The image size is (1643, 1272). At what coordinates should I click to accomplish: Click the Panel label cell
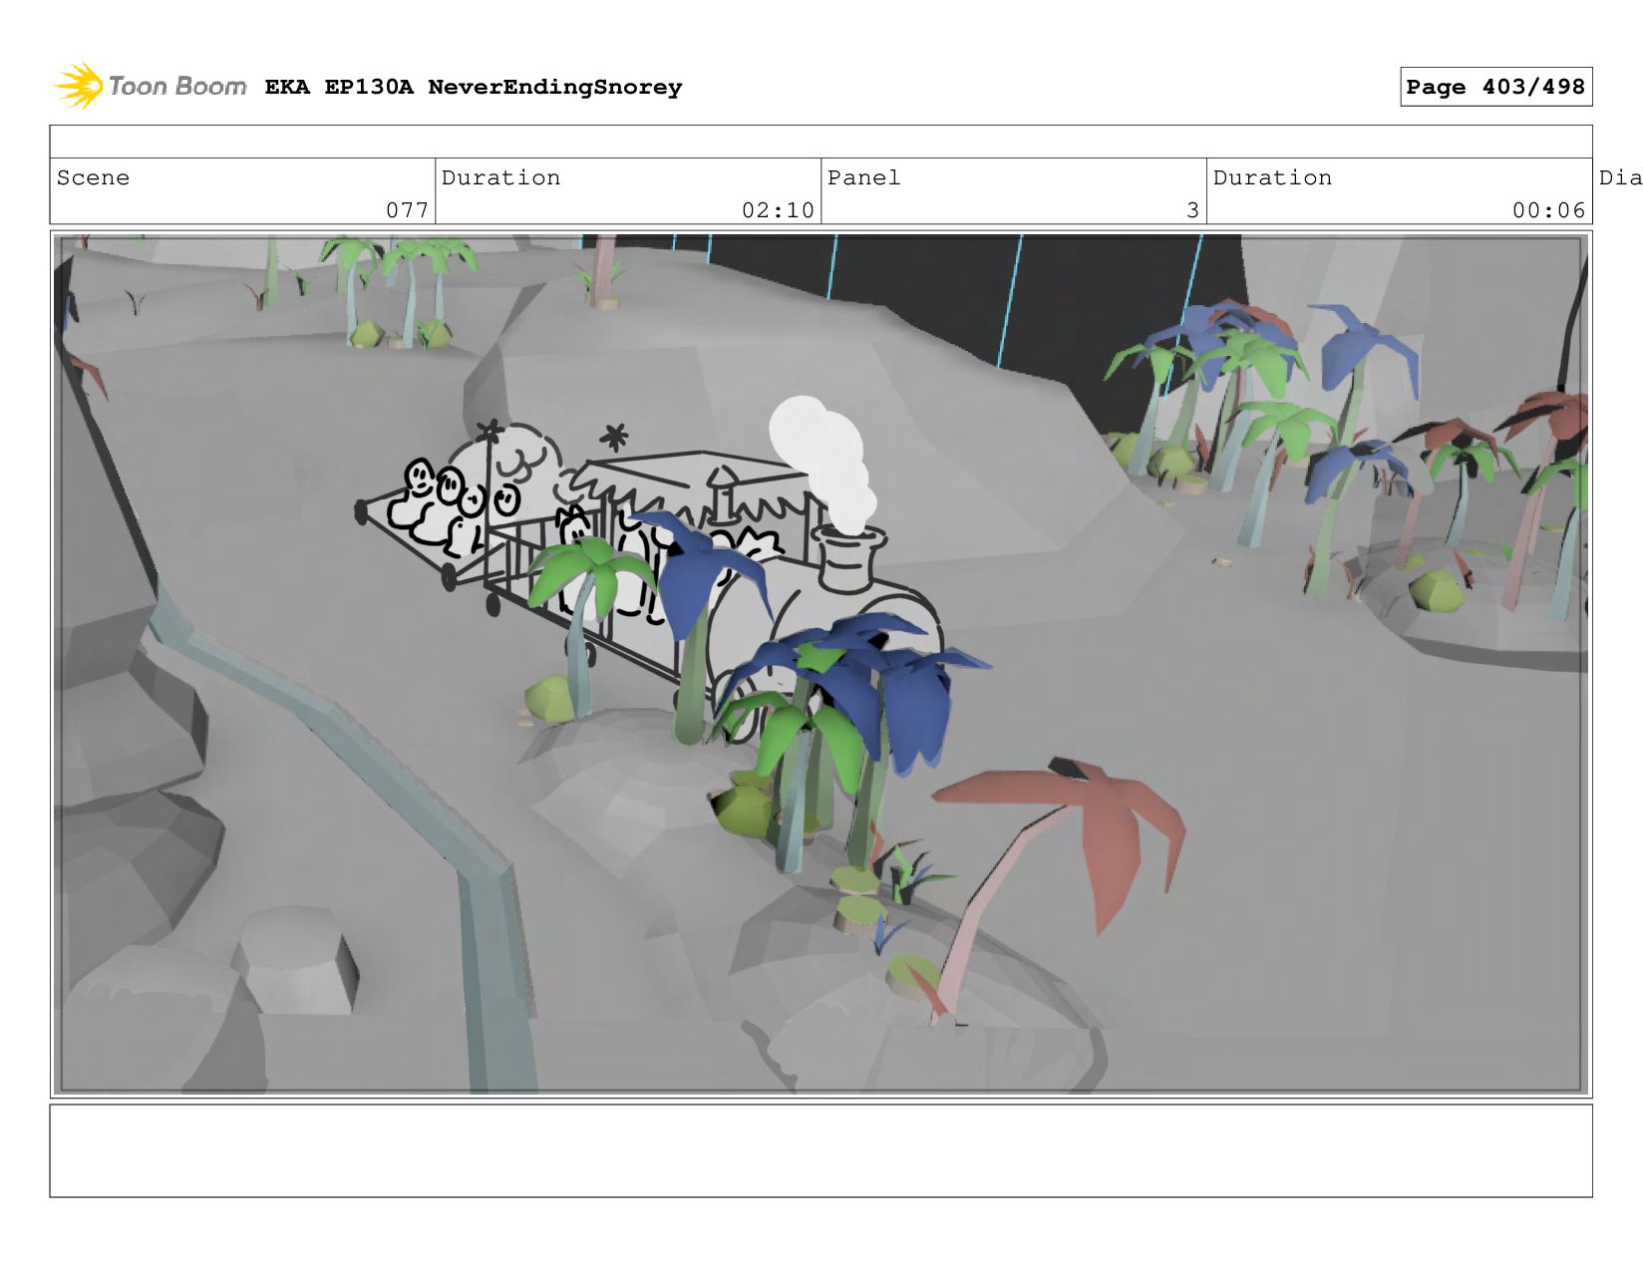1014,190
